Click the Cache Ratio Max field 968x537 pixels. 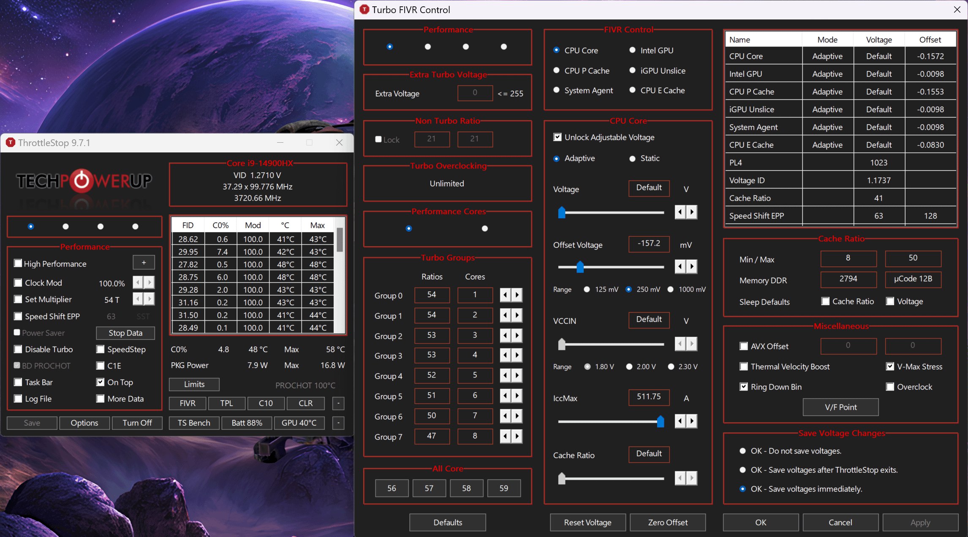(913, 258)
